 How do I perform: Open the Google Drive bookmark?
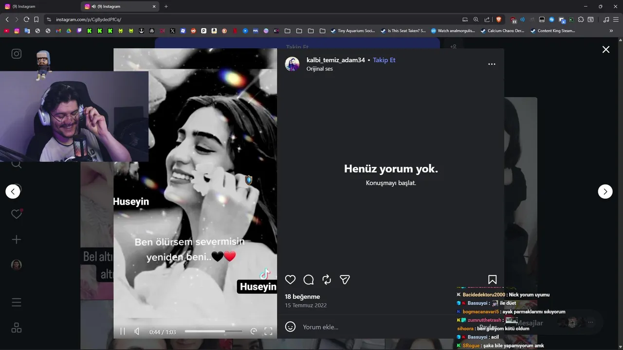[69, 31]
